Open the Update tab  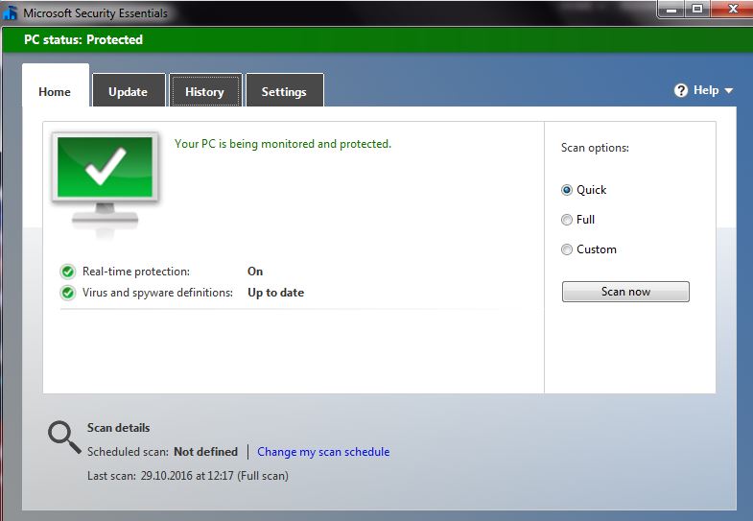pos(129,90)
